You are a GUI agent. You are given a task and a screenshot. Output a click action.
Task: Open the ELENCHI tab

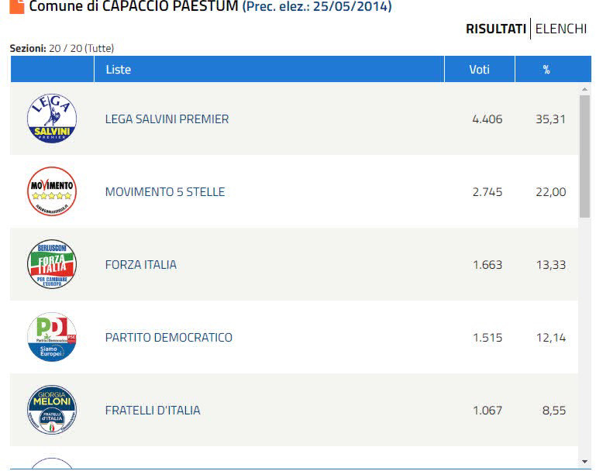click(560, 29)
